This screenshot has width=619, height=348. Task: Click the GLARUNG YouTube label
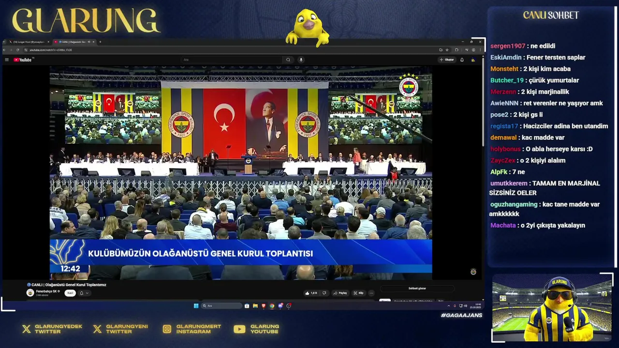tap(265, 329)
